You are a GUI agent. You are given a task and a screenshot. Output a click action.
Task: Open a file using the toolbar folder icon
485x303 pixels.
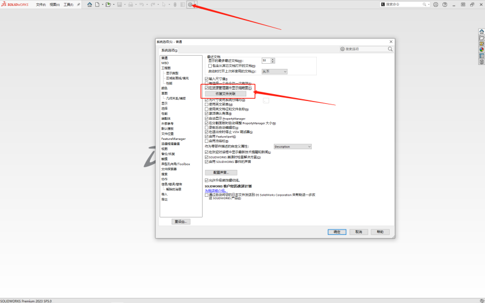coord(108,5)
